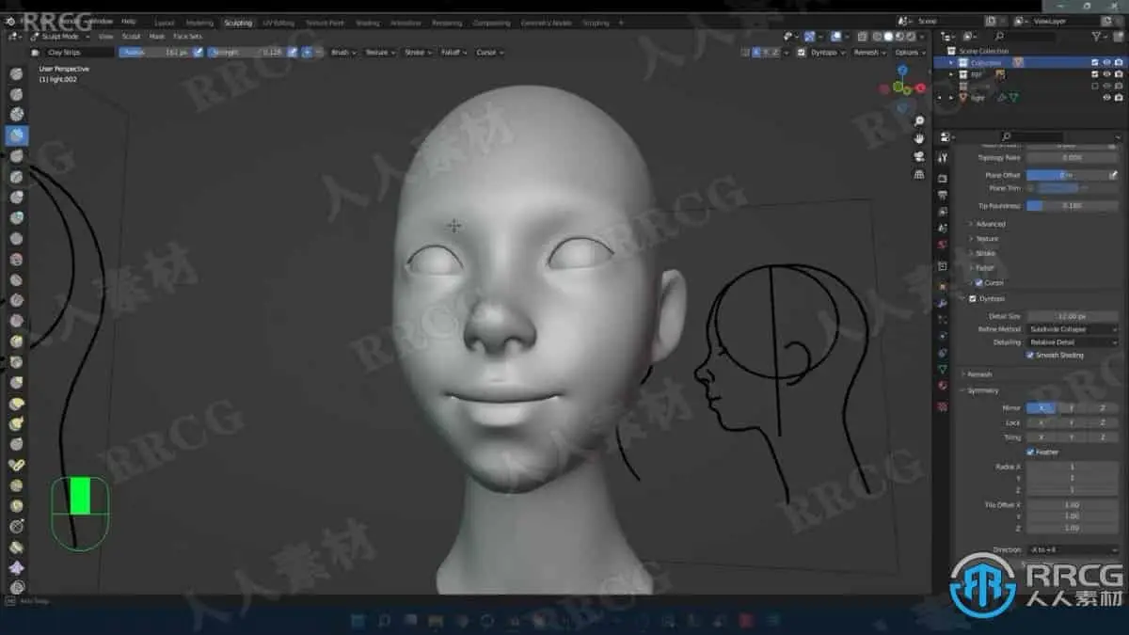Click the properties editor search field
1129x635 pixels.
pos(1033,137)
